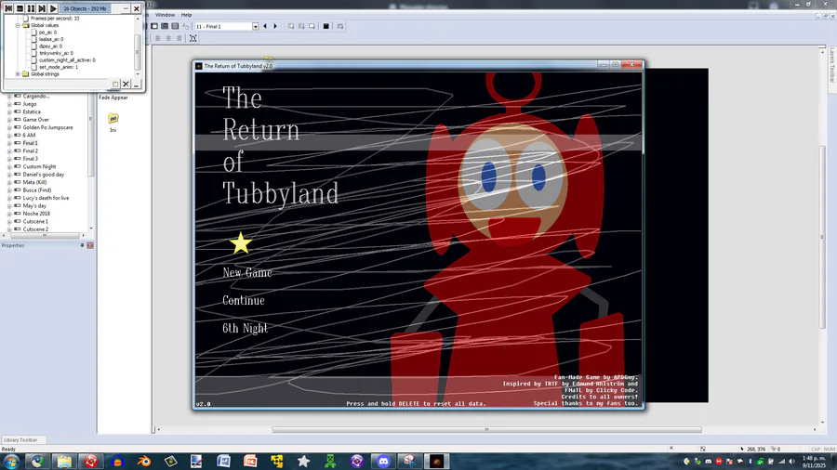Expand the Golden Po Jumpscare frame

9,127
